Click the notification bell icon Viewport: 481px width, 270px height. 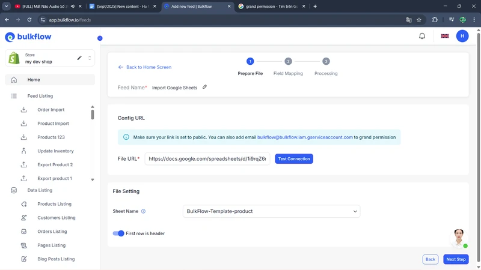[x=422, y=36]
